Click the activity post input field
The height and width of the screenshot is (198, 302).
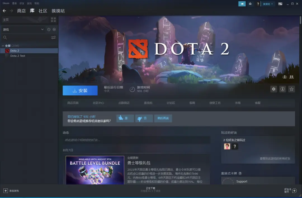coord(136,140)
